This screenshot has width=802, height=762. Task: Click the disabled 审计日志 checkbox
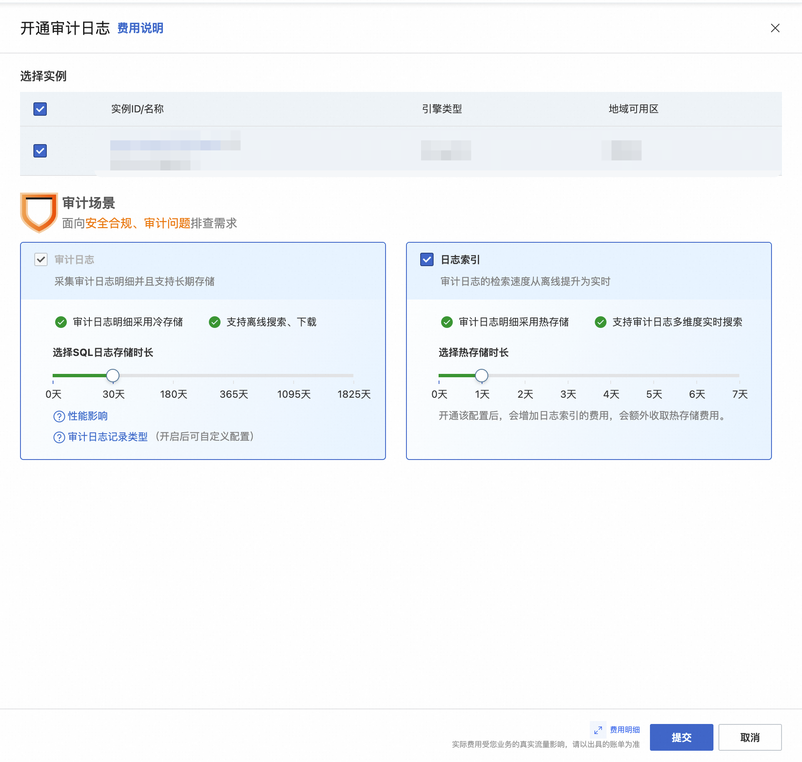tap(41, 259)
